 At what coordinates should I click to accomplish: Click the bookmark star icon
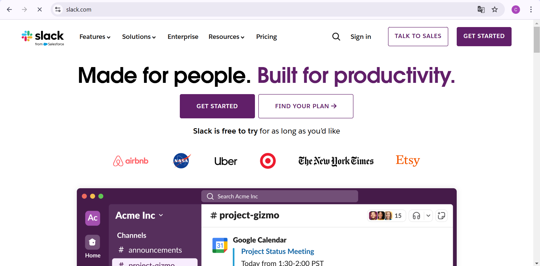click(x=495, y=10)
